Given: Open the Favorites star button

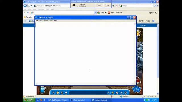Looking at the screenshot, I should (x=28, y=17).
